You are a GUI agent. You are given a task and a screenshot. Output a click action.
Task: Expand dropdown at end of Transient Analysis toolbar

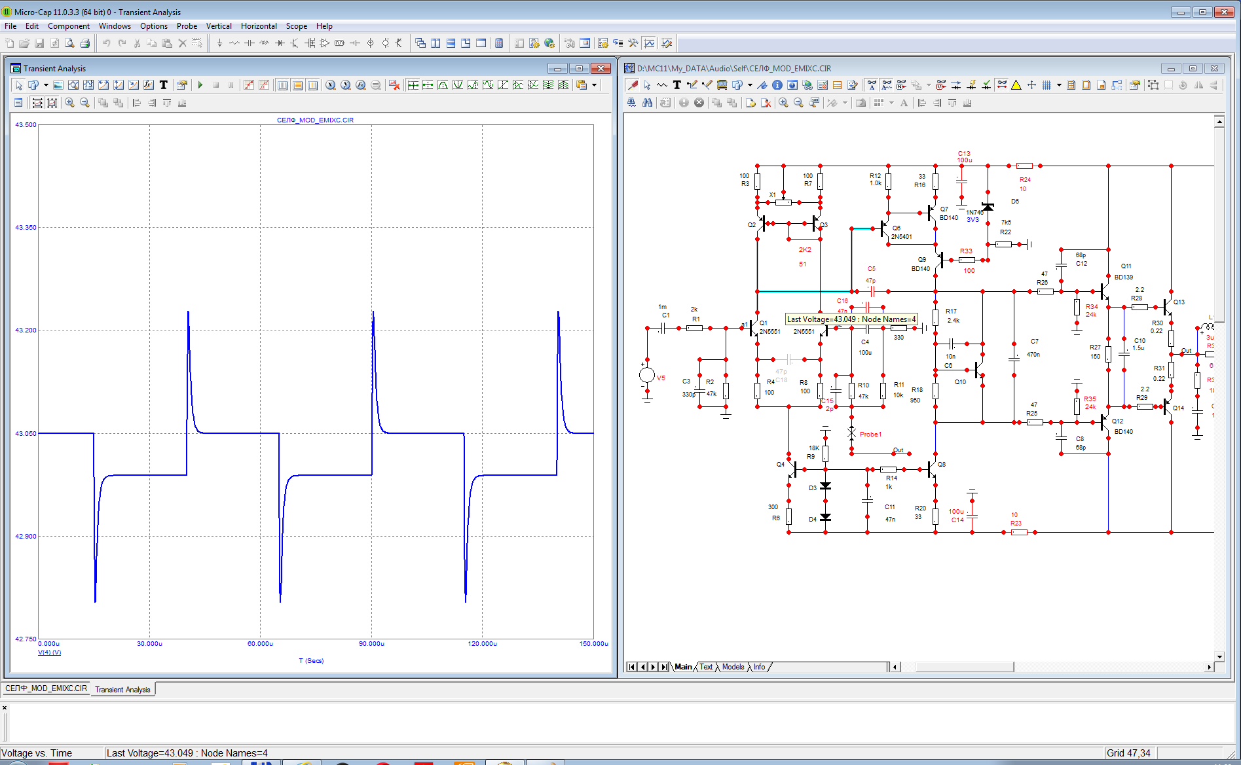(595, 85)
